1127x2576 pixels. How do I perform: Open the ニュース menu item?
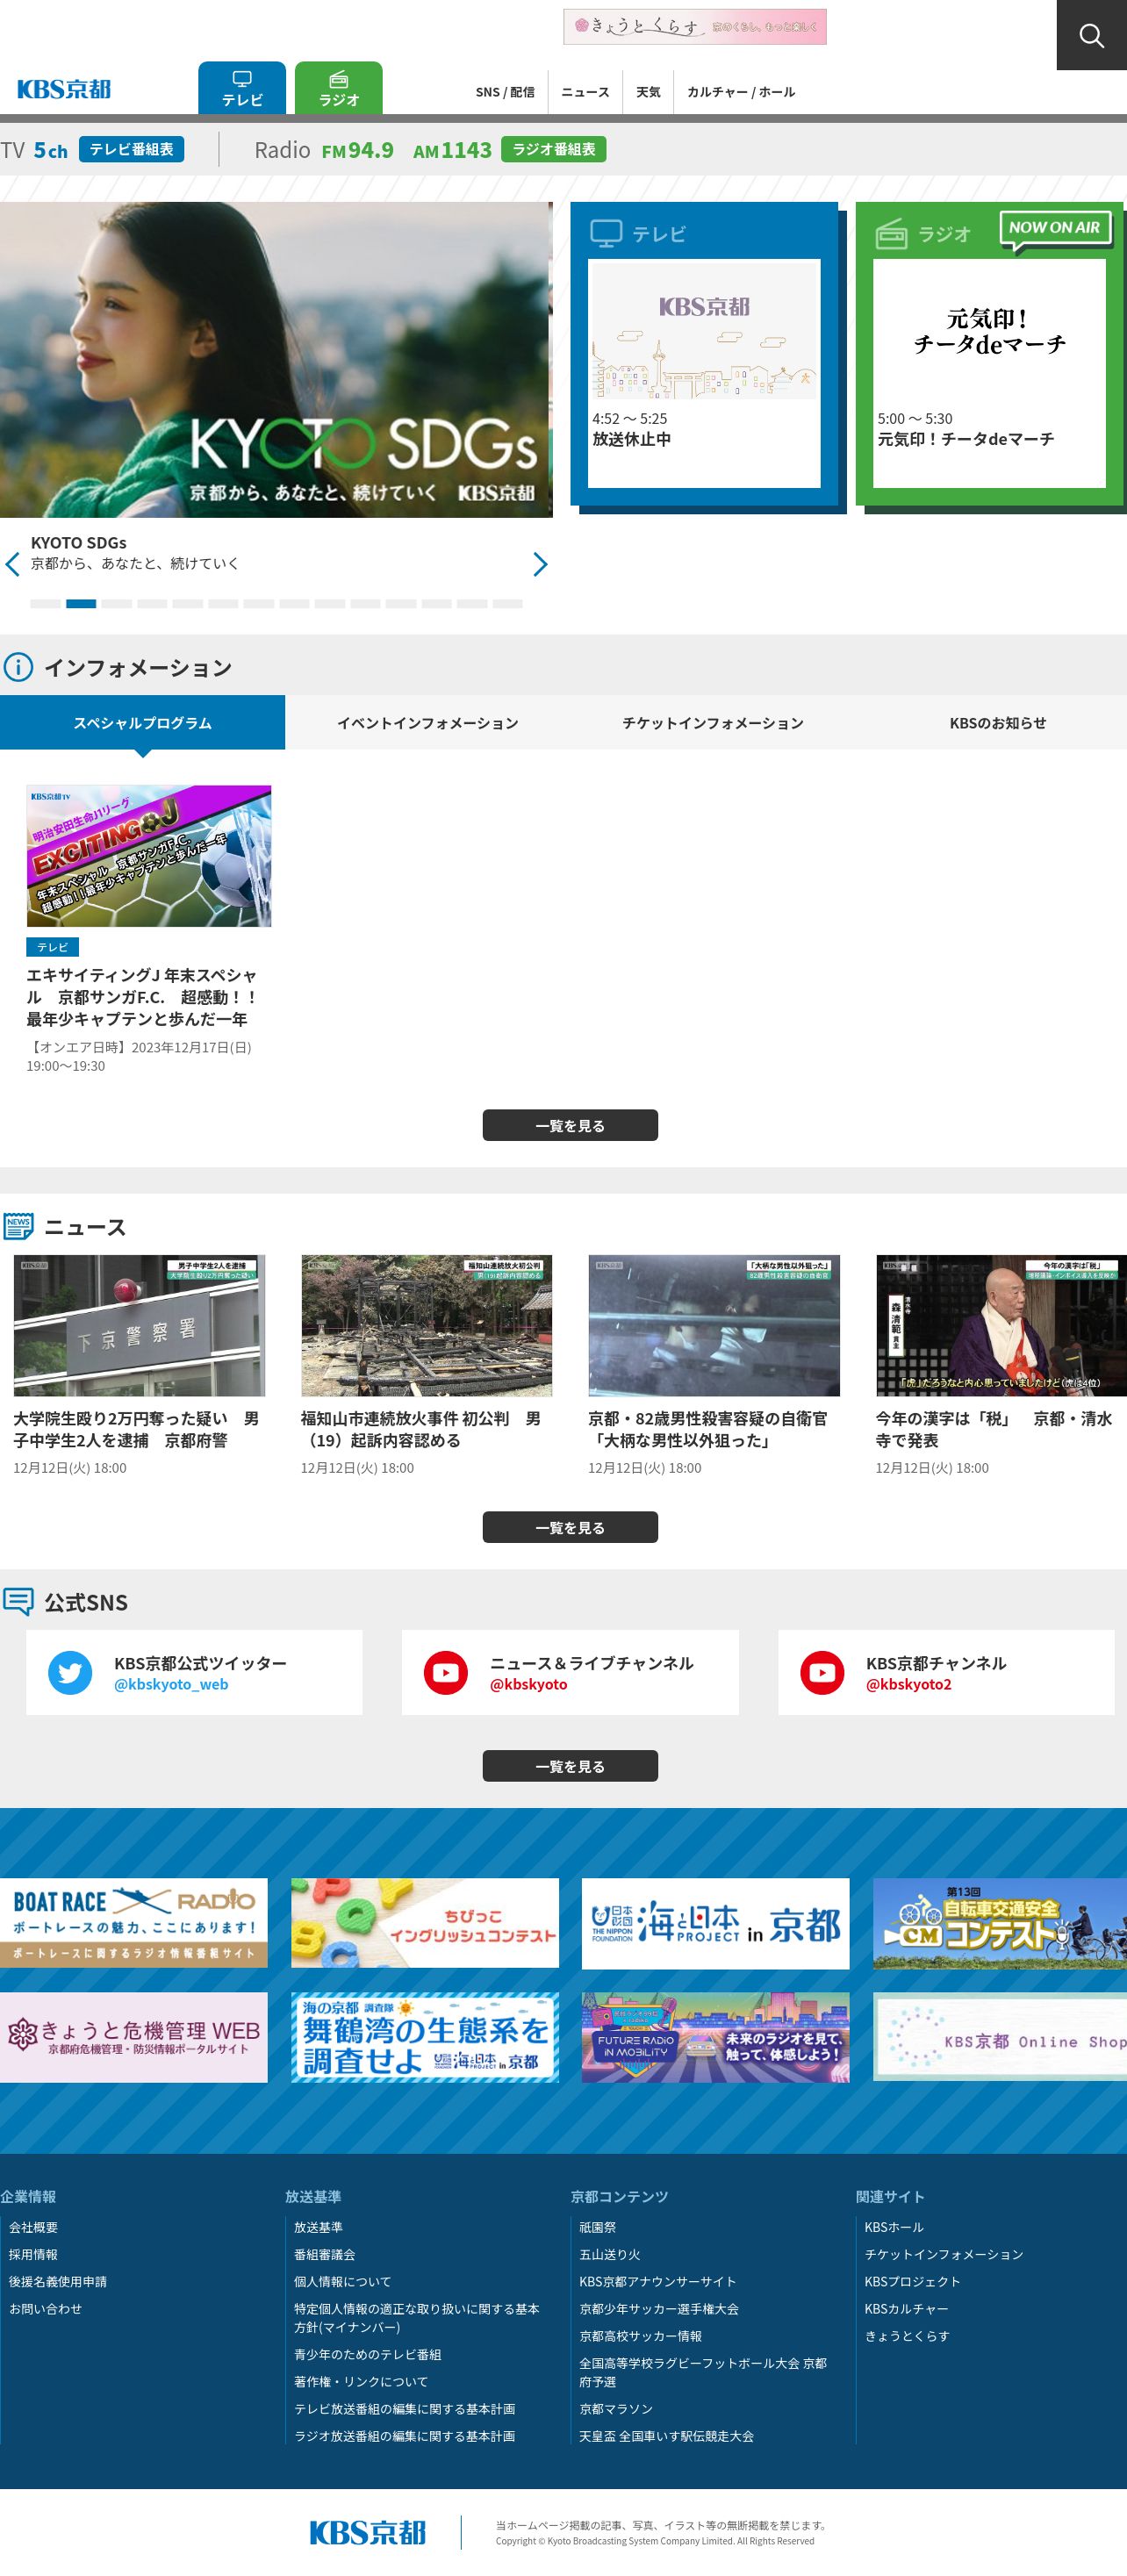585,92
